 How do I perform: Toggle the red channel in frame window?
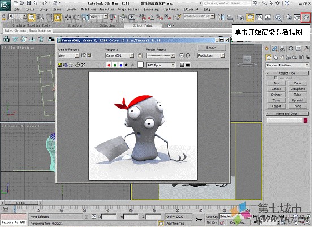tap(109, 65)
